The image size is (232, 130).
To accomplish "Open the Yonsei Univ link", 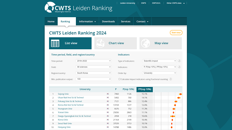I will pyautogui.click(x=63, y=112).
